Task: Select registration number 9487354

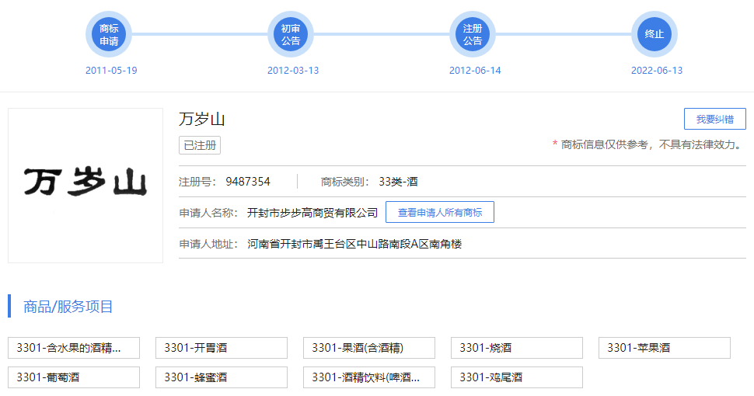Action: click(248, 182)
